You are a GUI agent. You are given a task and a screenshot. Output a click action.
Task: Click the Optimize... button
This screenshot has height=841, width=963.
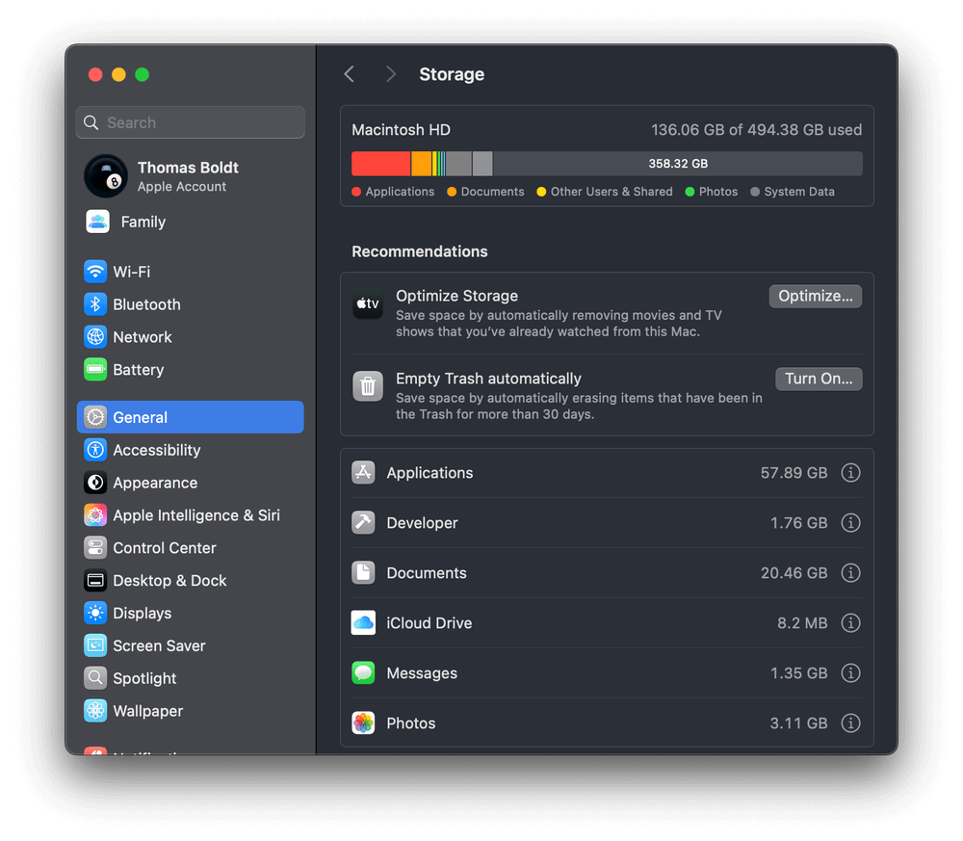[x=815, y=296]
